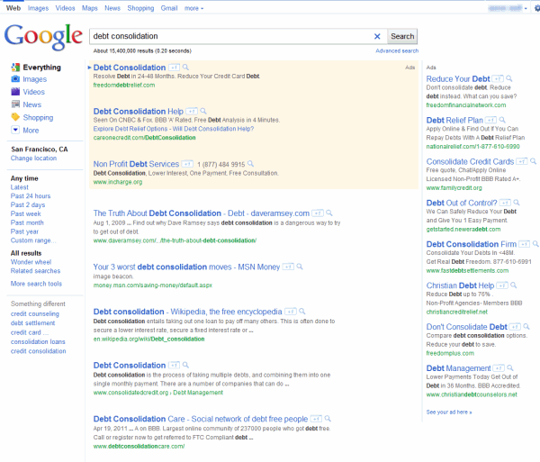Open The Truth About Debt Consolidation result
This screenshot has height=462, width=540.
(x=202, y=213)
